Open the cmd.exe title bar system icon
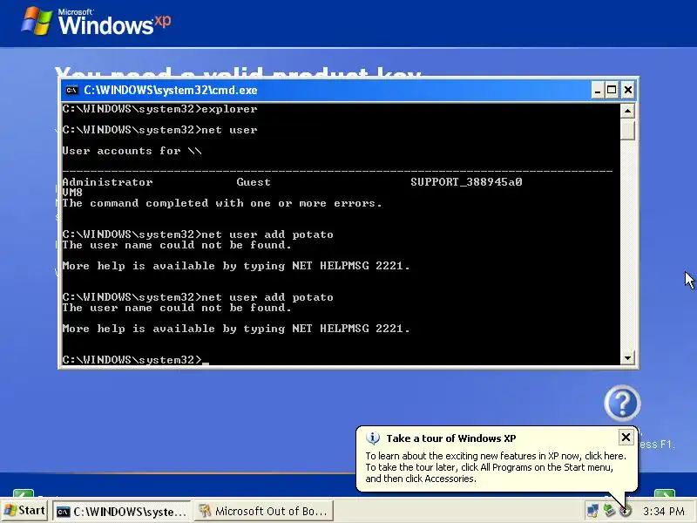 pos(71,91)
